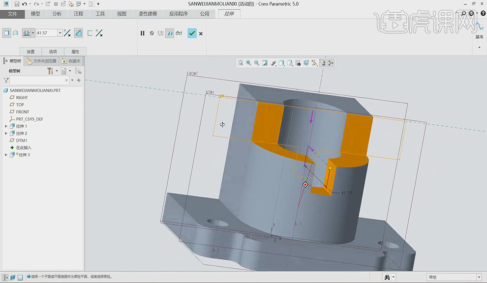Toggle extrude as surface option

pyautogui.click(x=16, y=33)
